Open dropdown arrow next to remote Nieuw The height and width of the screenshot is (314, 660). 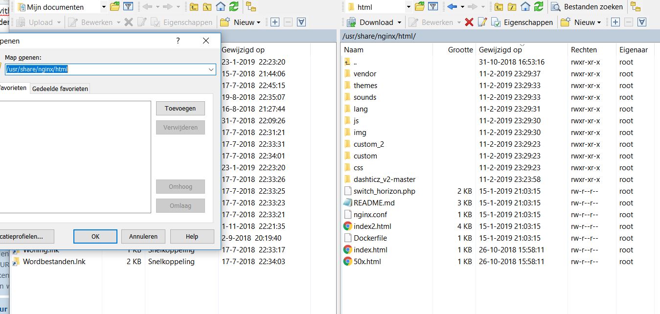(x=599, y=22)
